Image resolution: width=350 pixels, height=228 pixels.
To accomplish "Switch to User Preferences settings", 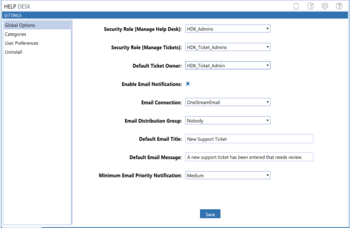I will pos(21,43).
